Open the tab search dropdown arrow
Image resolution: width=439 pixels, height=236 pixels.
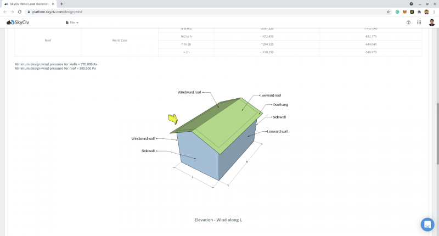point(411,4)
